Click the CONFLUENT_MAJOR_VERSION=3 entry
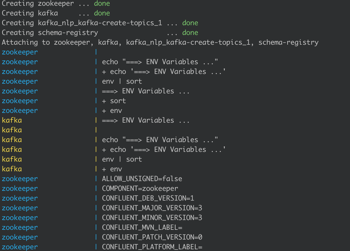This screenshot has height=251, width=350. tap(152, 208)
